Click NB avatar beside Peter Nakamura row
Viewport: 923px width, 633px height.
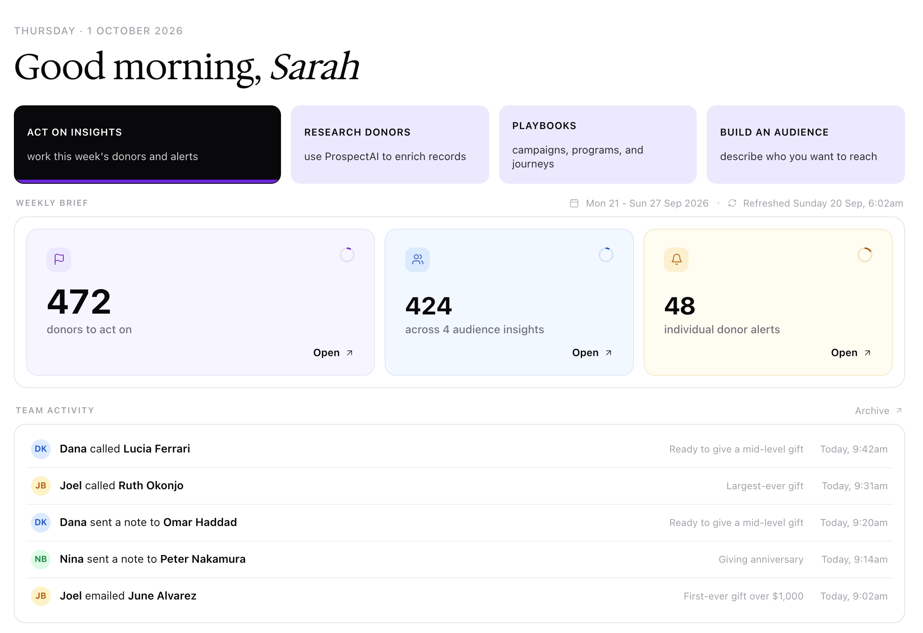(x=41, y=559)
